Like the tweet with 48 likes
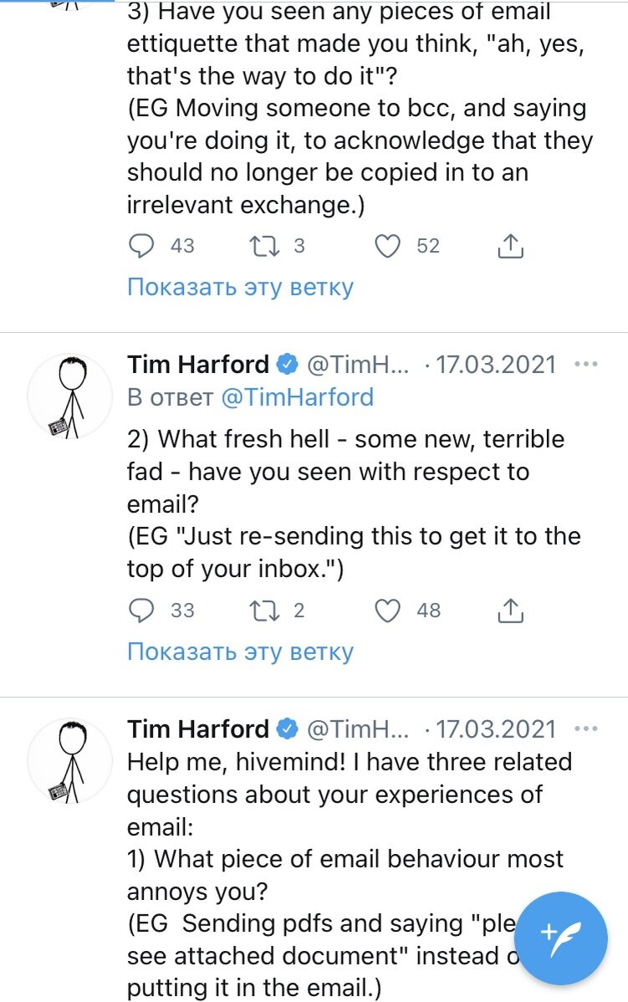Viewport: 628px width, 1002px height. pyautogui.click(x=387, y=611)
